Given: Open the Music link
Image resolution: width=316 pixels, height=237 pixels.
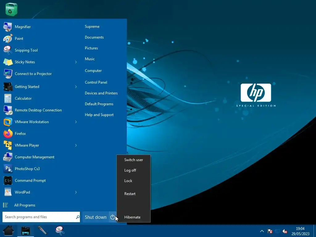Looking at the screenshot, I should tap(90, 59).
